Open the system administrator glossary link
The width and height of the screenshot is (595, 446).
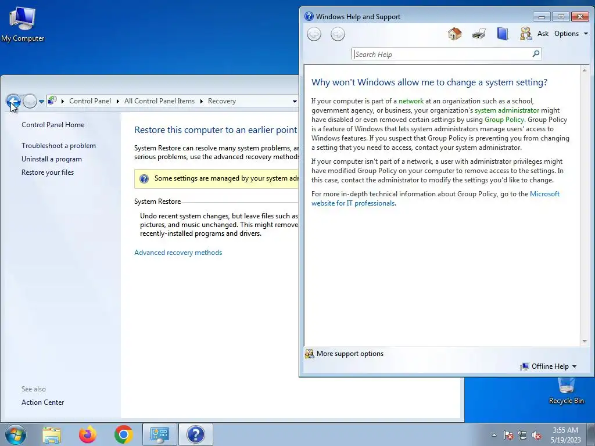click(x=507, y=110)
